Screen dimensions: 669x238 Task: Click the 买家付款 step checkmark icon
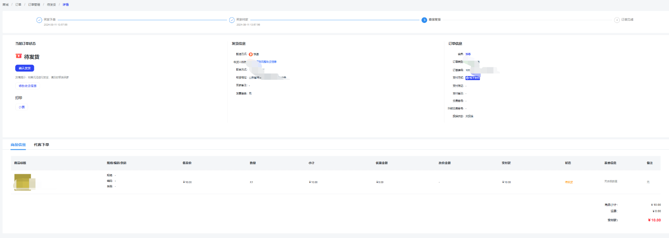pos(232,20)
